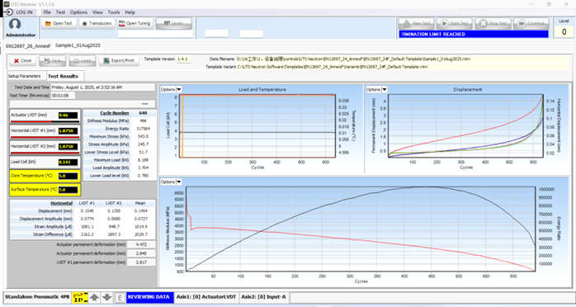The width and height of the screenshot is (576, 307).
Task: Click the Horizontal table header
Action: 61,203
